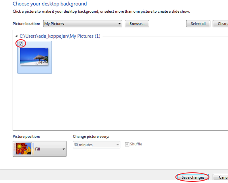Toggle the Shuffle checkbox
The width and height of the screenshot is (228, 183).
coord(127,144)
